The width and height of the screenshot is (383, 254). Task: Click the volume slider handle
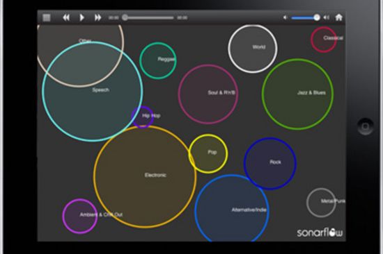tap(317, 17)
